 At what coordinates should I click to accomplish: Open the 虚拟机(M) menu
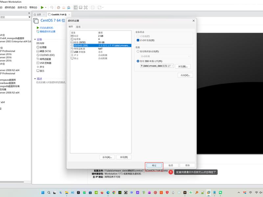click(x=10, y=7)
